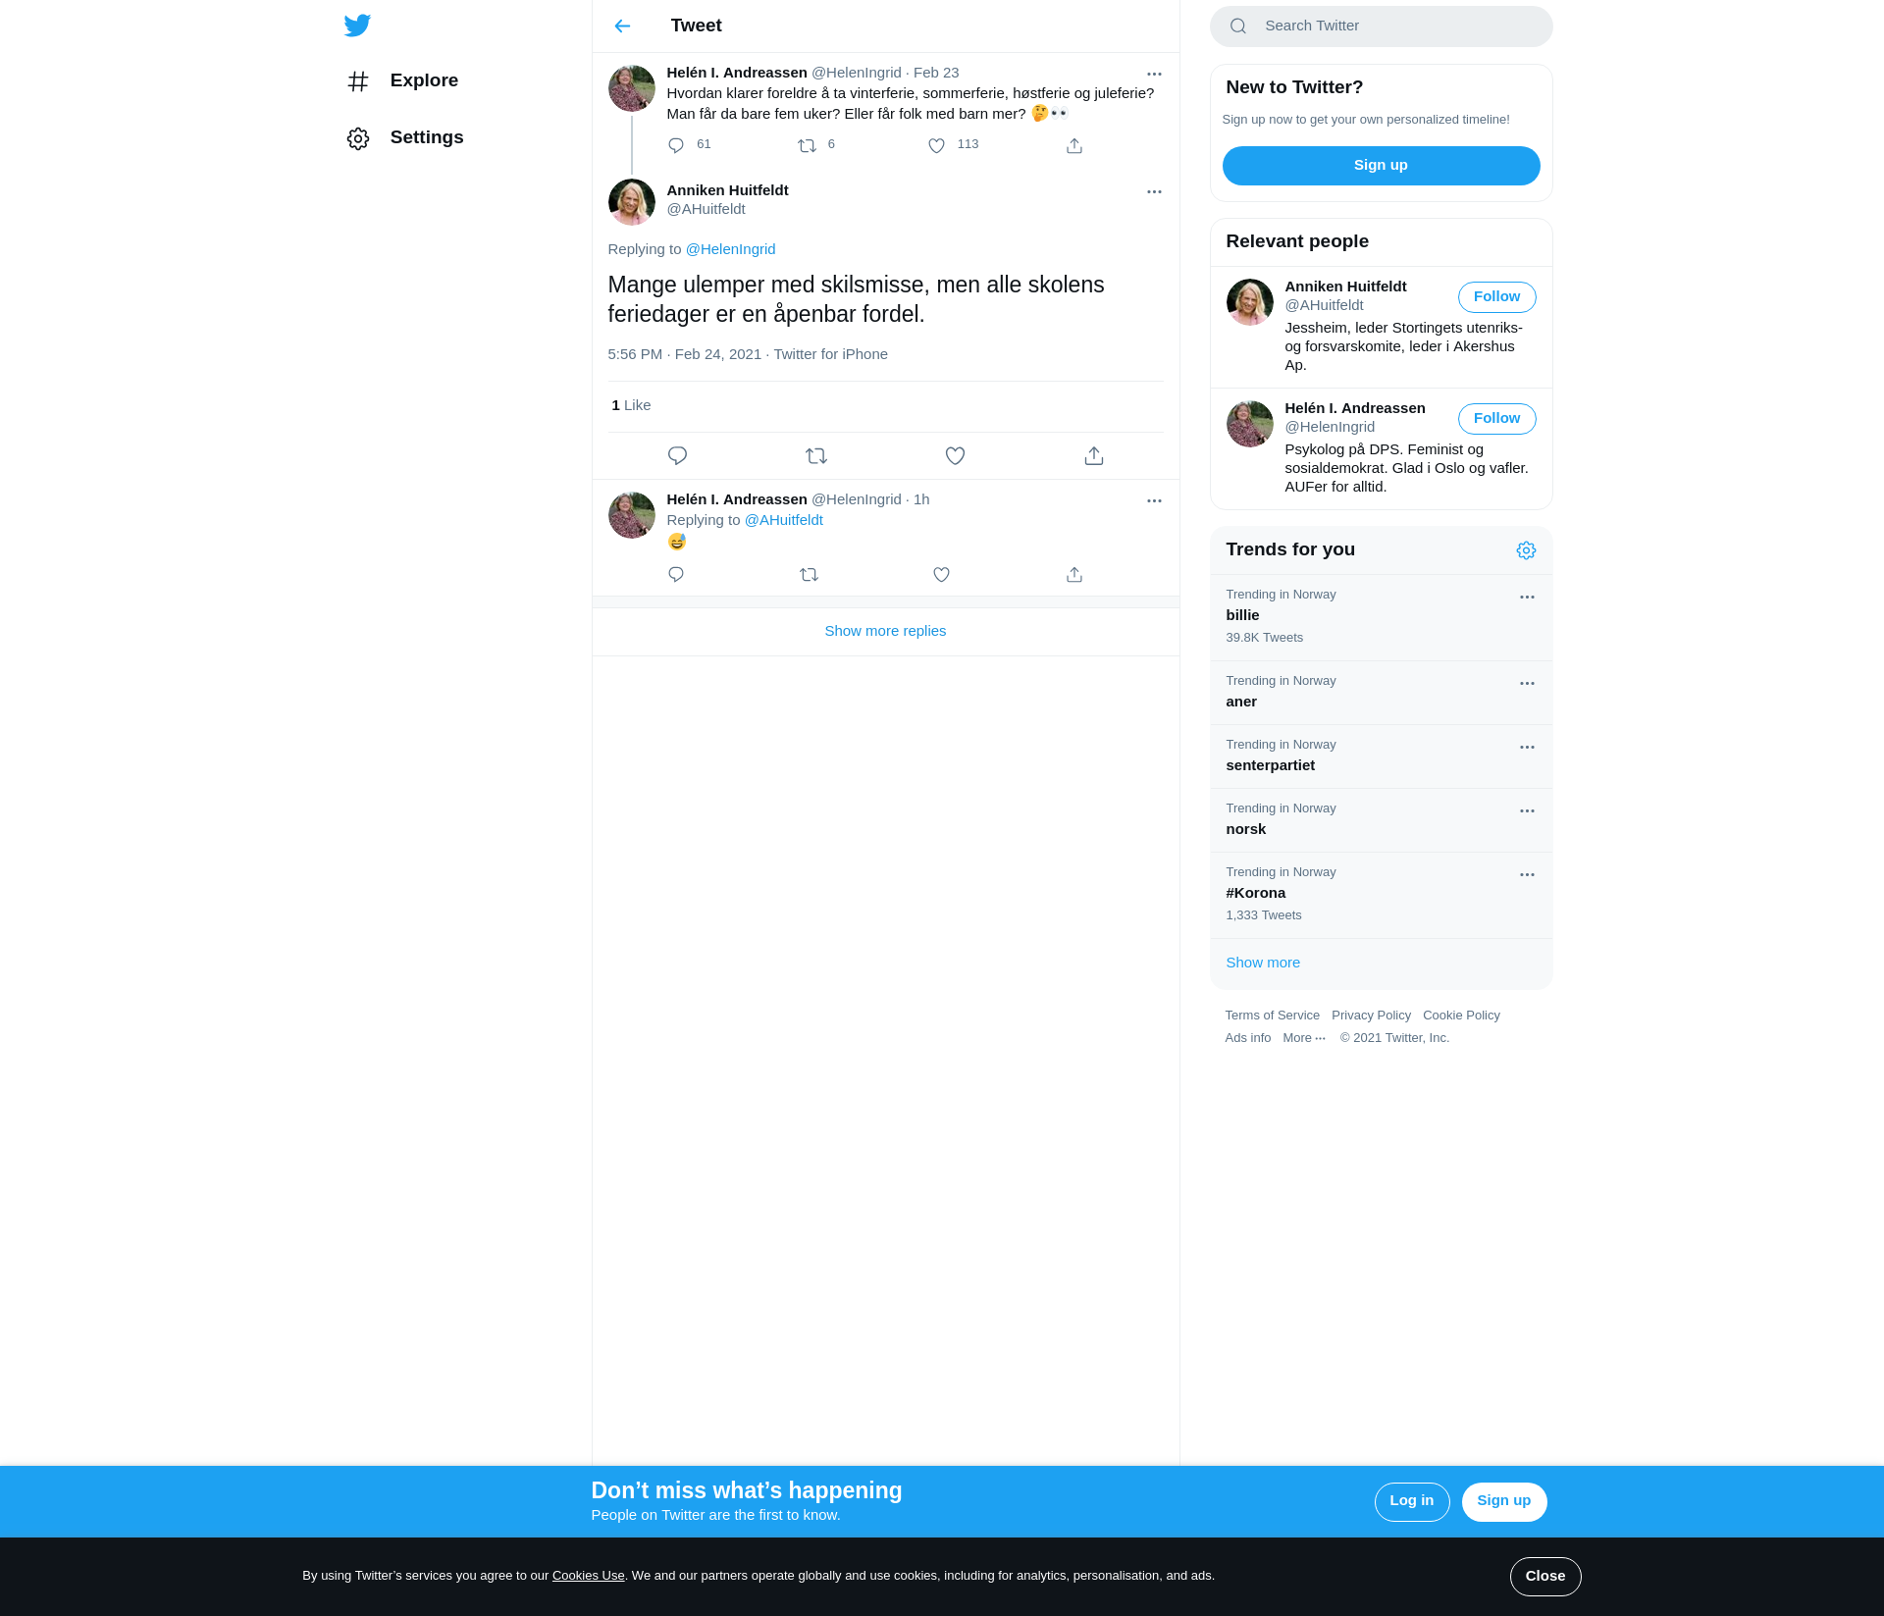Retweet Anniken Huitfeldt's tweet
The image size is (1884, 1616).
coord(816,455)
